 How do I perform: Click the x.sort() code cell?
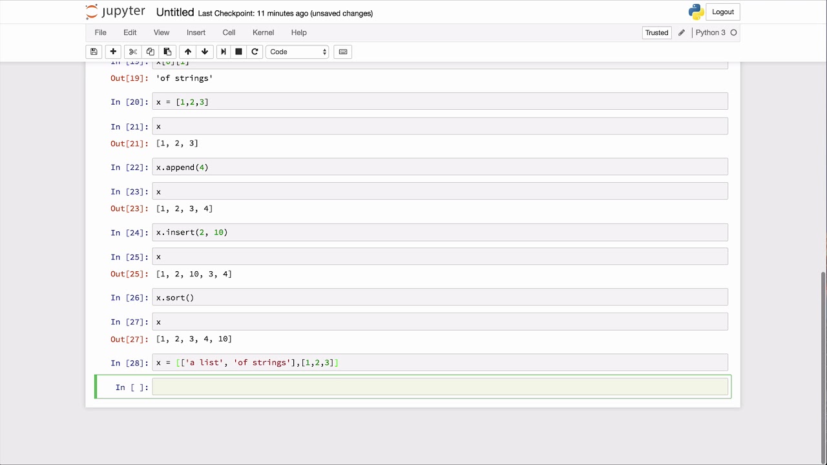click(x=440, y=297)
